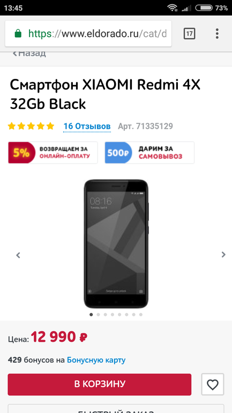The width and height of the screenshot is (232, 413).
Task: Open the 16 Отзывов reviews link
Action: (x=87, y=127)
